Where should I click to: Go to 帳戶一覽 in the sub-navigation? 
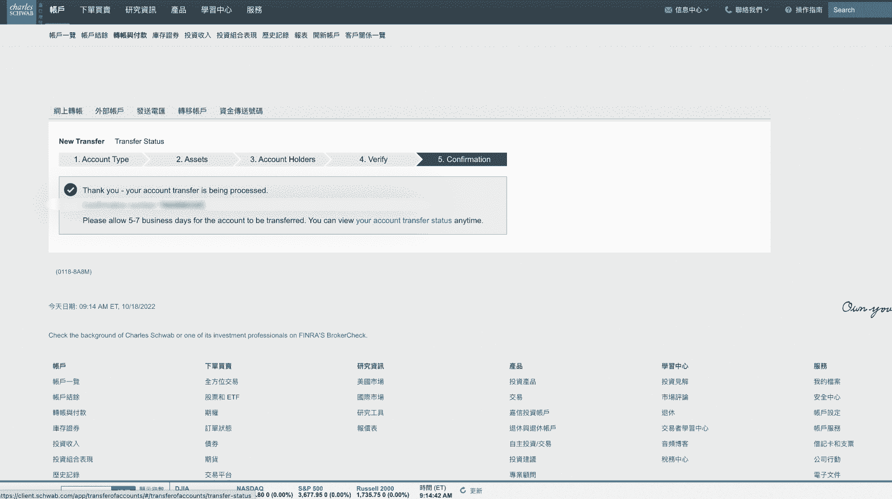(62, 35)
